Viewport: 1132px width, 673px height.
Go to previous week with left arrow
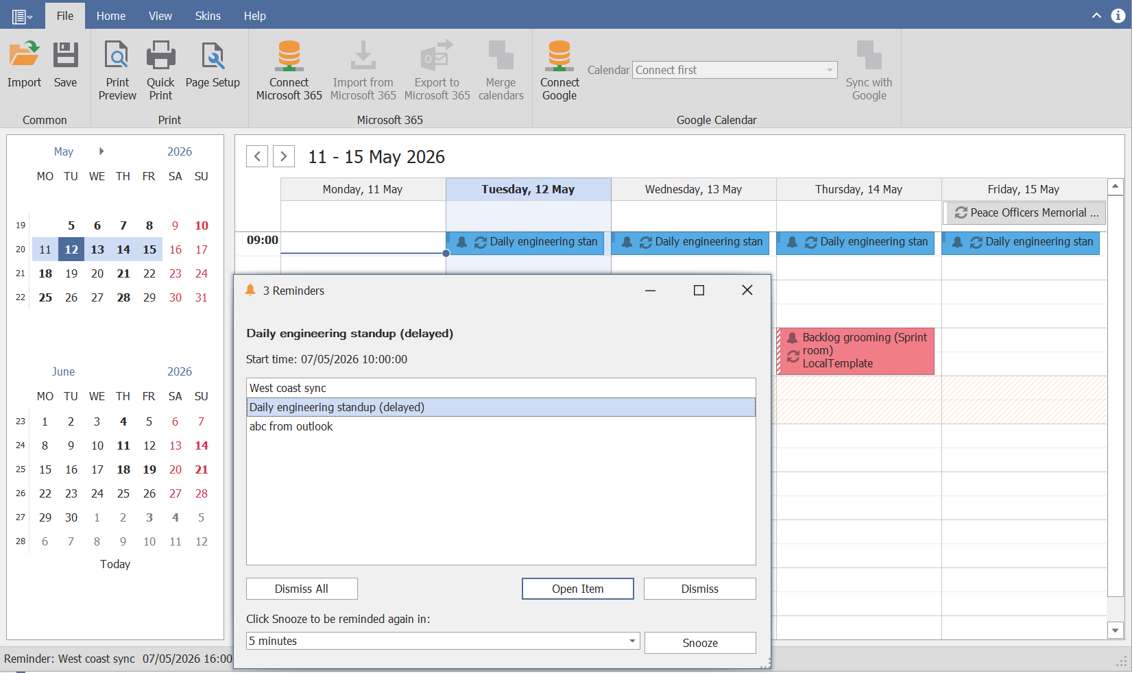tap(257, 156)
